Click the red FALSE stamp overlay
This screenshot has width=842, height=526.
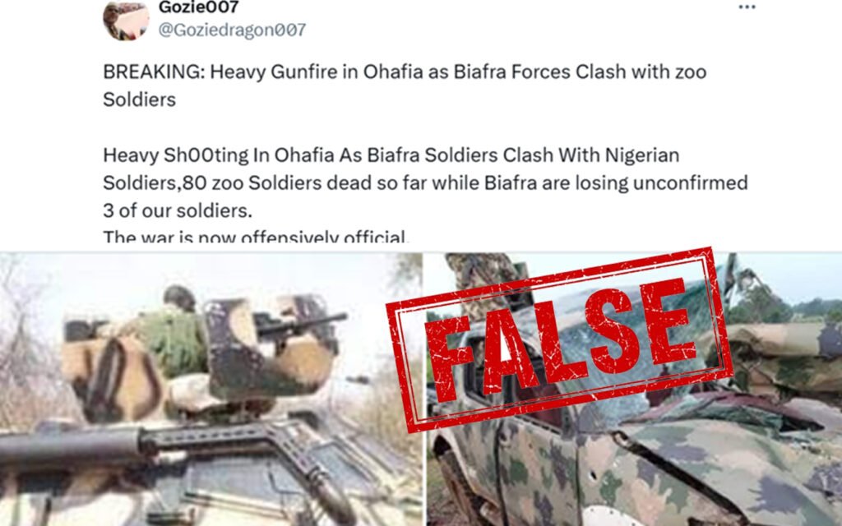558,341
